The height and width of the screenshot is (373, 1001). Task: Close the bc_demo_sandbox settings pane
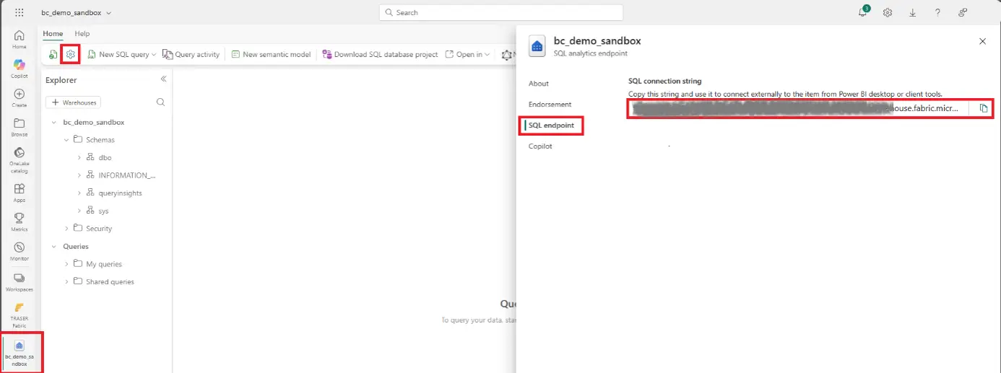982,41
